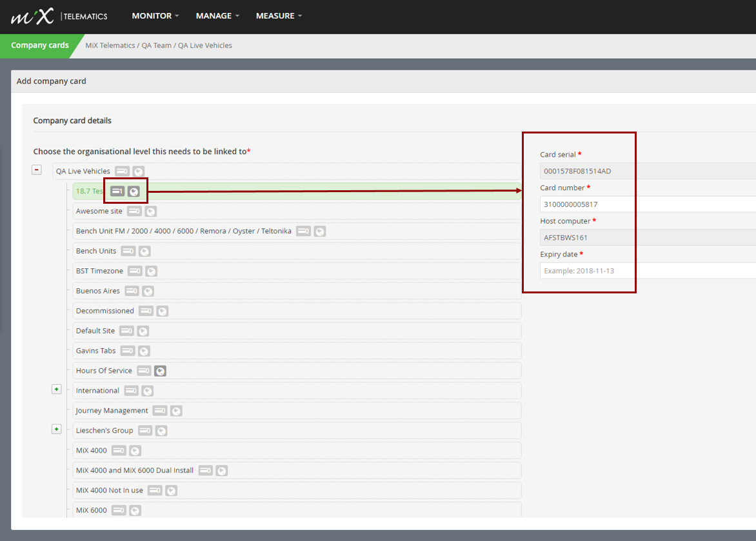Click the Card number field

coord(648,204)
